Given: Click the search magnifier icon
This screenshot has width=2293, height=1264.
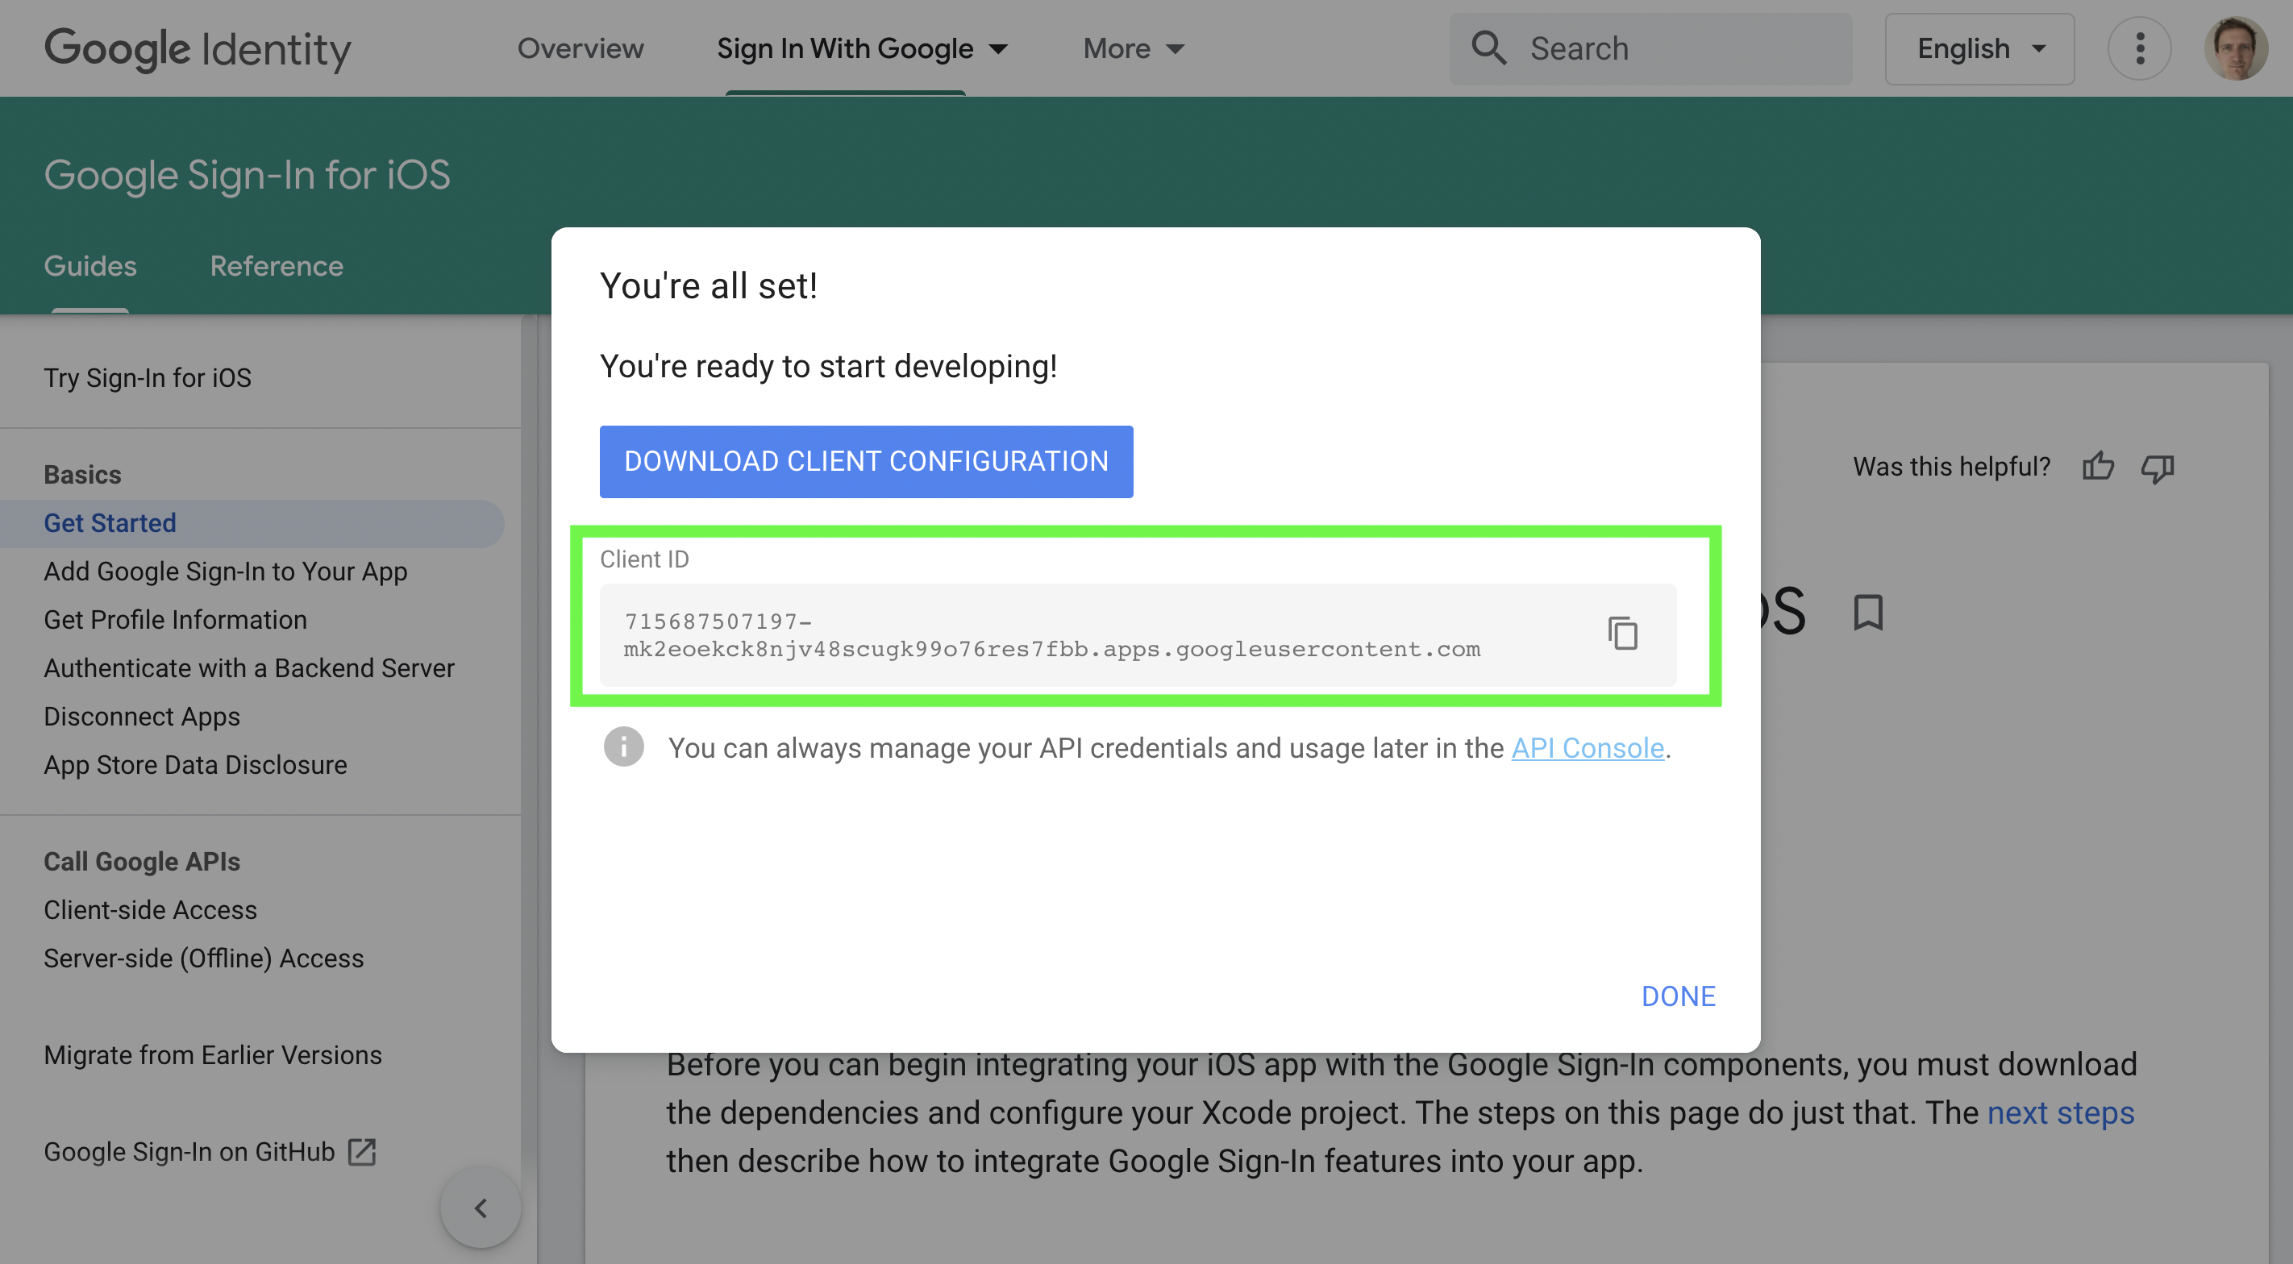Looking at the screenshot, I should (1488, 48).
